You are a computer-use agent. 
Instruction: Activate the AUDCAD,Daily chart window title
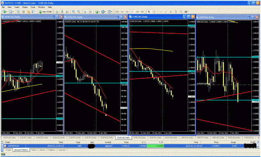pyautogui.click(x=12, y=17)
